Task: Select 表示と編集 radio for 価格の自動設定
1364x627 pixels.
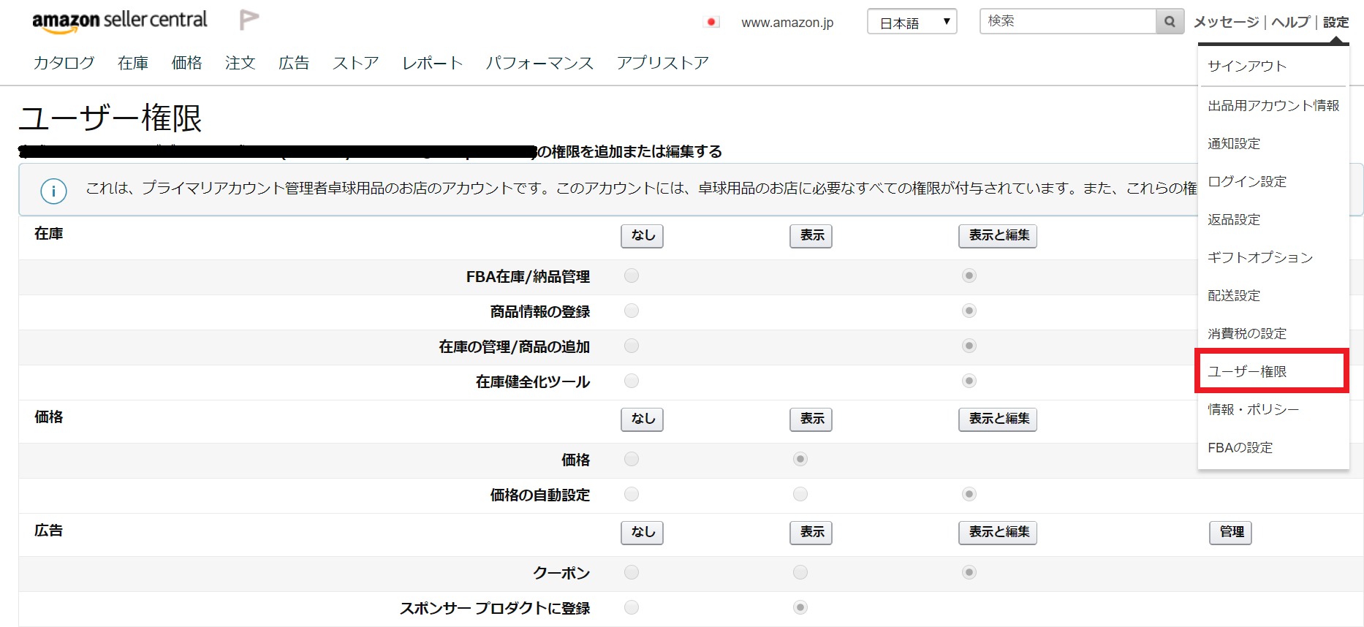Action: click(969, 494)
